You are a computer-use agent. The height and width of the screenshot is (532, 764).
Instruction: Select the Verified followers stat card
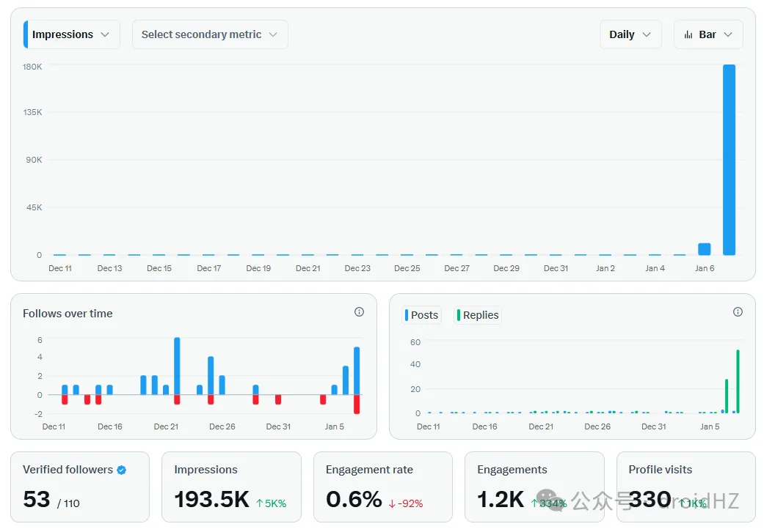[80, 487]
